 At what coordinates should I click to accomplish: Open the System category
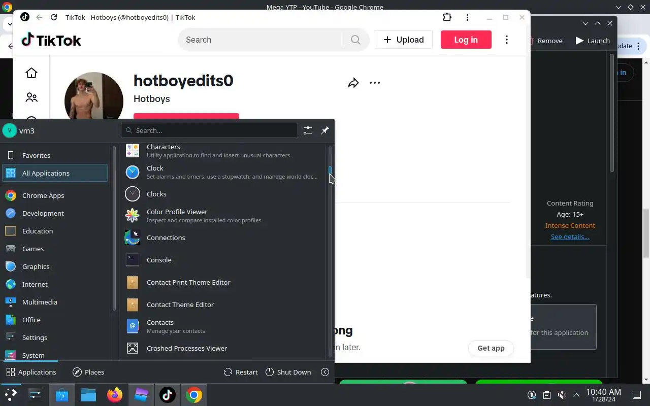[55, 355]
